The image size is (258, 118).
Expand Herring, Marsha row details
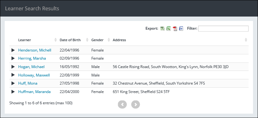pos(13,58)
